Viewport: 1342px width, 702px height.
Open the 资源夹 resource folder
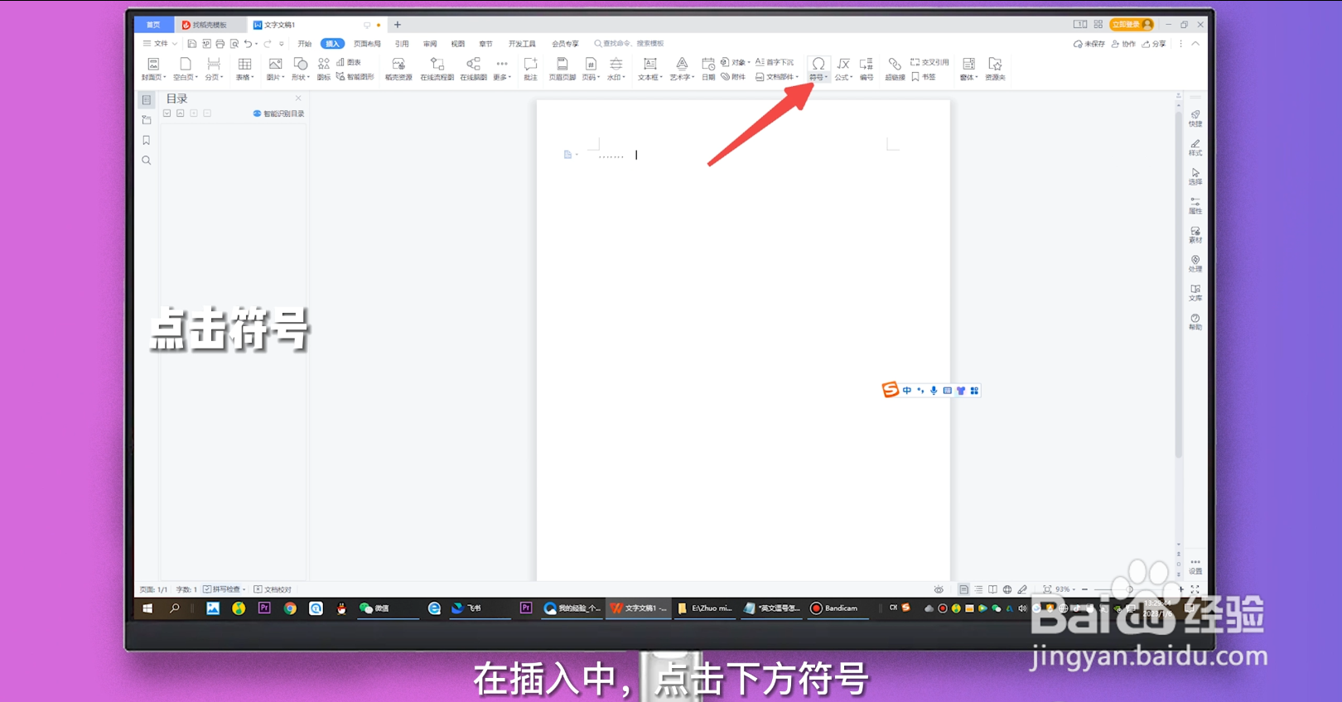pyautogui.click(x=995, y=69)
